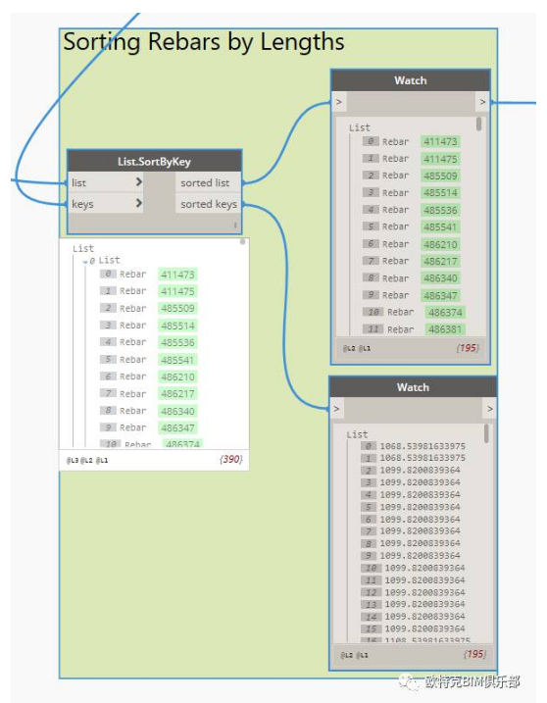Click element ID 486340 in the top Watch
This screenshot has height=703, width=547.
(440, 278)
